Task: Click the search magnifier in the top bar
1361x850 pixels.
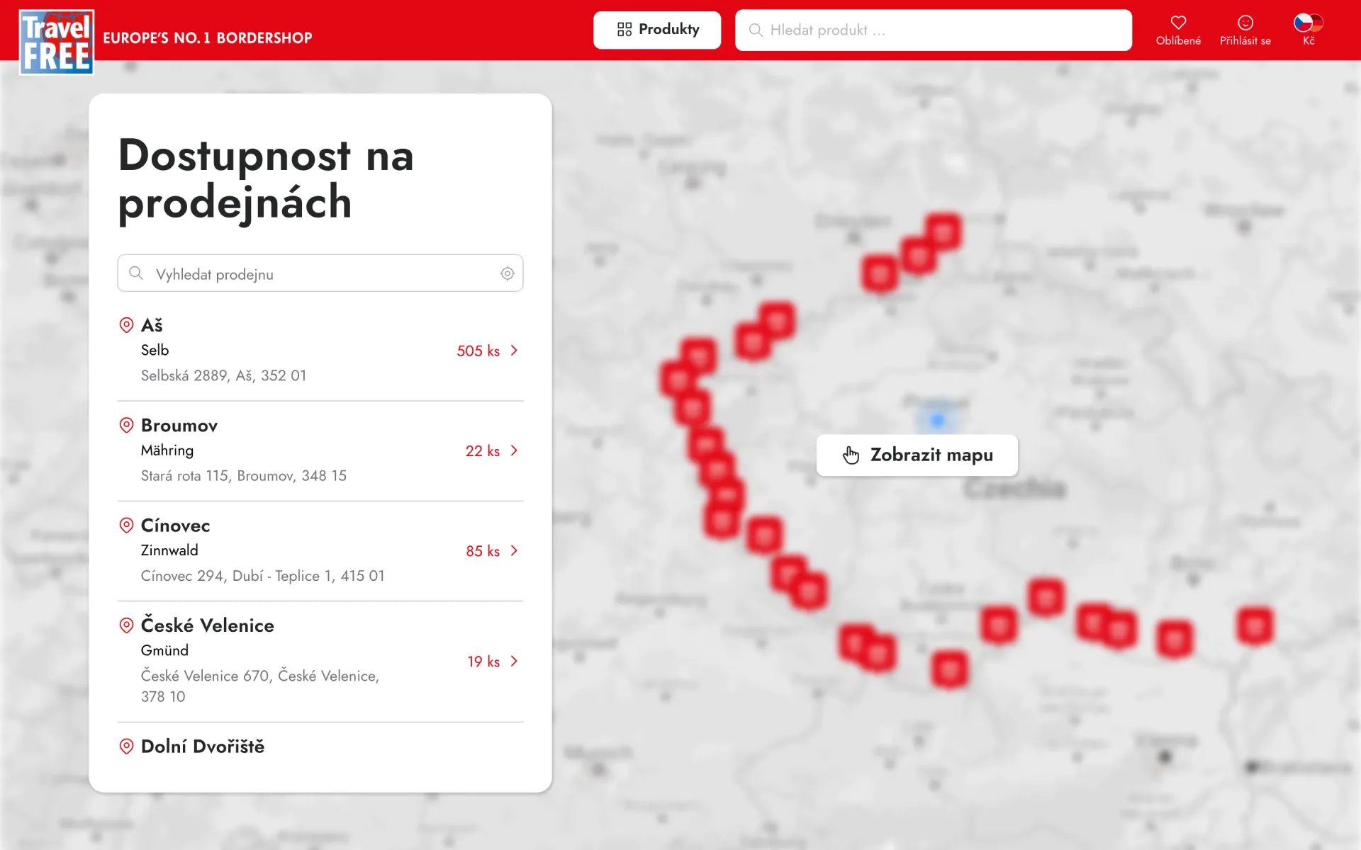Action: click(x=756, y=30)
